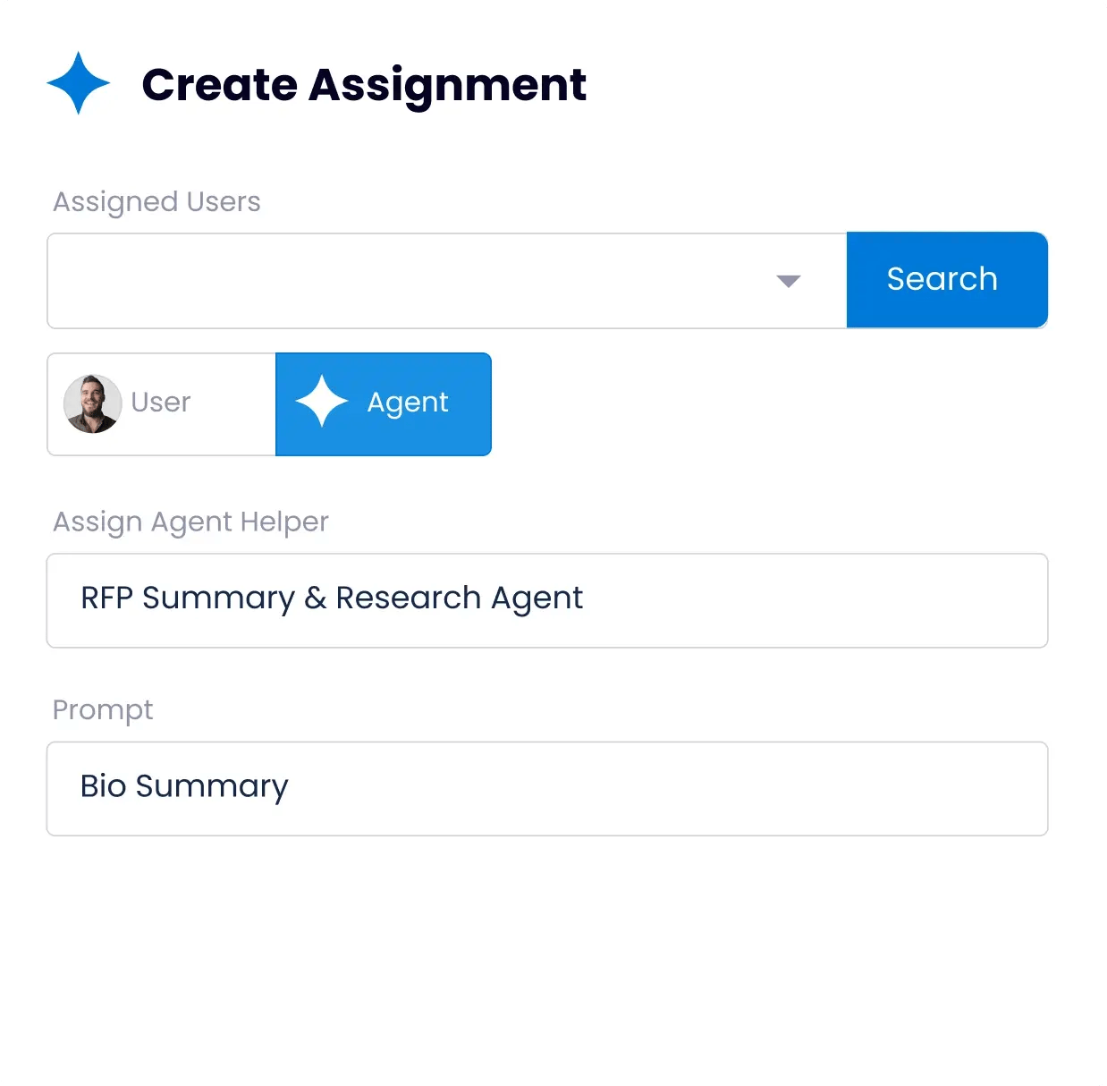Click the Bio Summary prompt field
The width and height of the screenshot is (1107, 1086).
tap(546, 788)
